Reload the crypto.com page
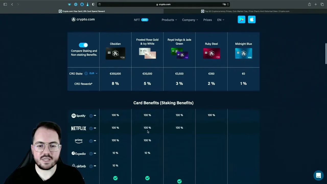Viewport: 327px width, 184px height. click(228, 4)
